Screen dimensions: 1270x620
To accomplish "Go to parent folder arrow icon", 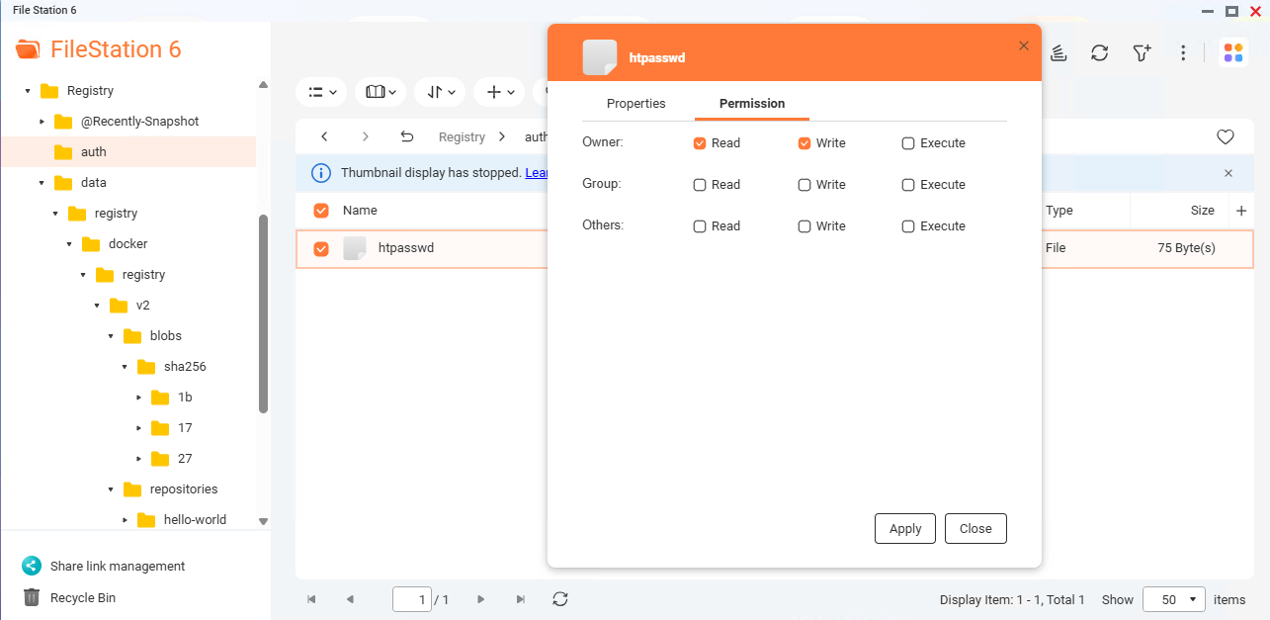I will point(407,136).
